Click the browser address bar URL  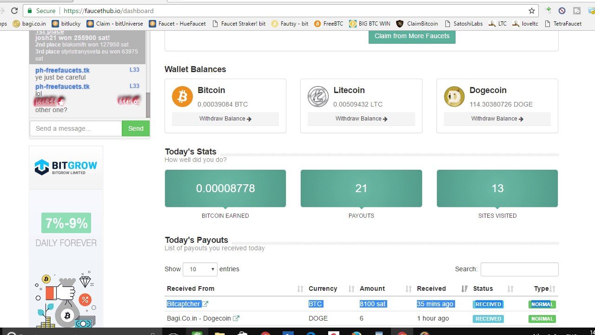click(109, 11)
